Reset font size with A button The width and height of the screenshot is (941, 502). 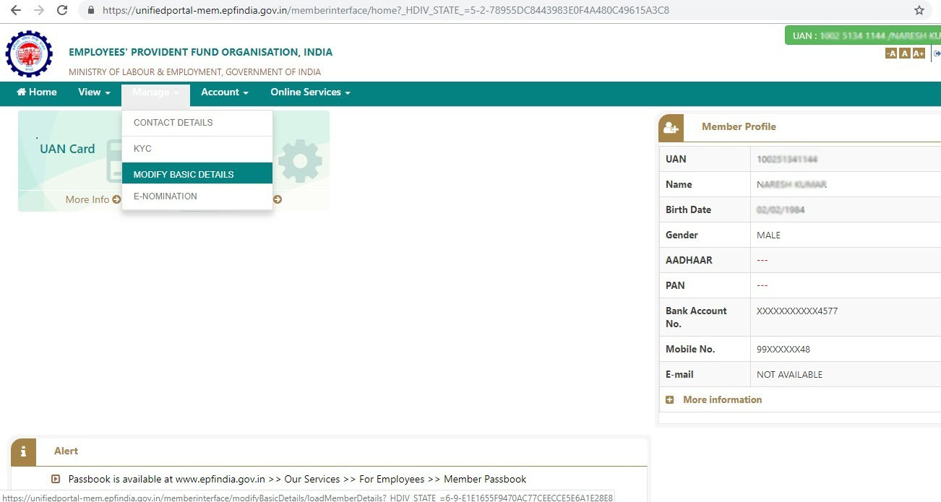coord(905,53)
